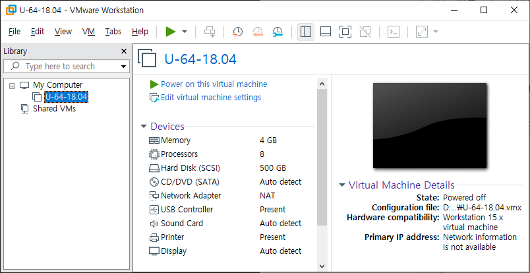Viewport: 530px width, 273px height.
Task: Click the Network Adapter icon
Action: (x=154, y=196)
